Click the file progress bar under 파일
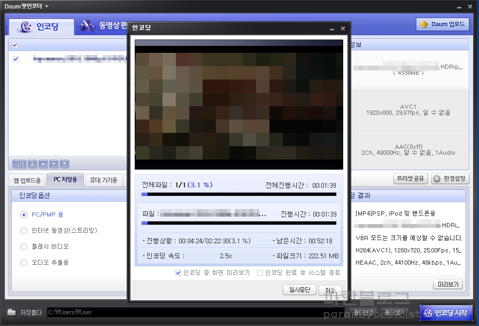Image resolution: width=479 pixels, height=326 pixels. click(x=239, y=223)
